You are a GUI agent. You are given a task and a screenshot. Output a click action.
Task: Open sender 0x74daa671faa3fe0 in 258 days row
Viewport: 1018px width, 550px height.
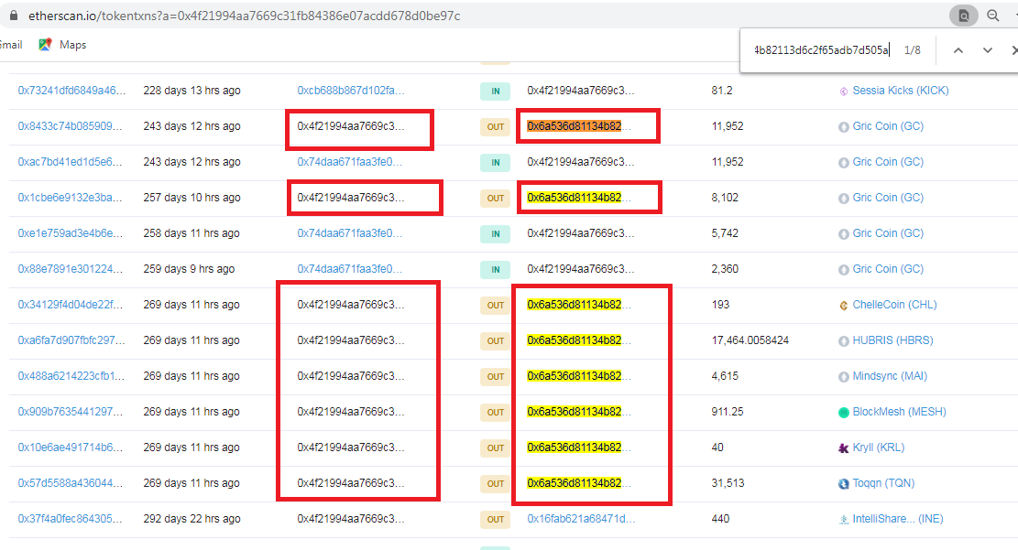click(x=349, y=232)
